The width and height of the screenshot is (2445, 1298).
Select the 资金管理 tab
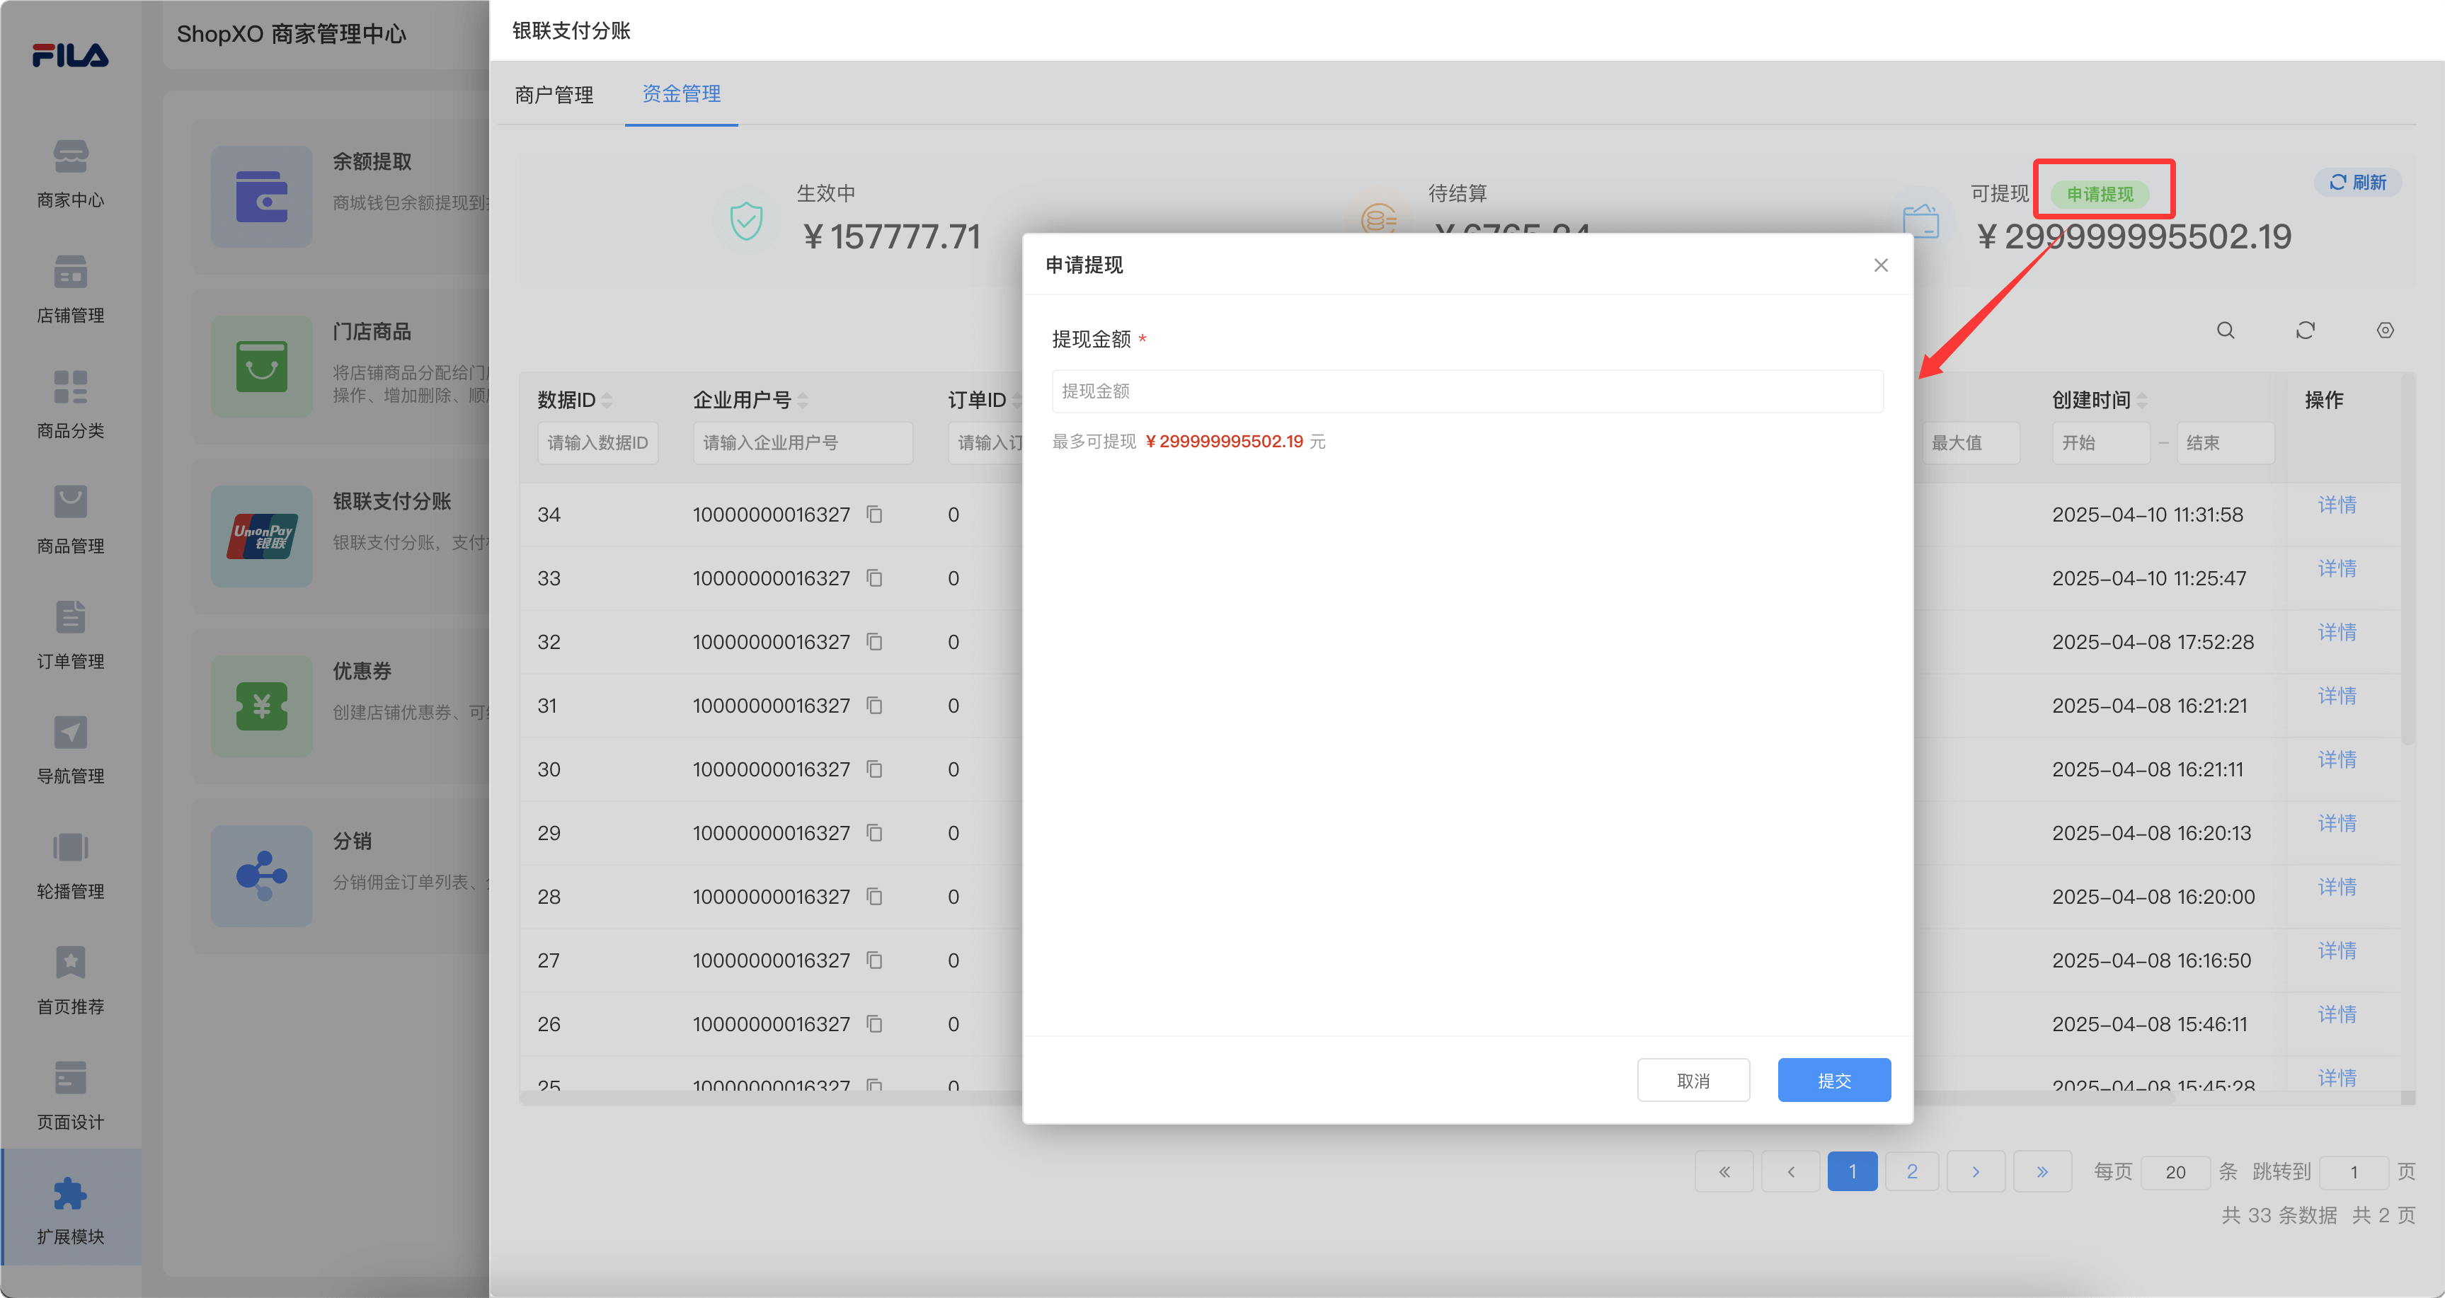coord(680,94)
